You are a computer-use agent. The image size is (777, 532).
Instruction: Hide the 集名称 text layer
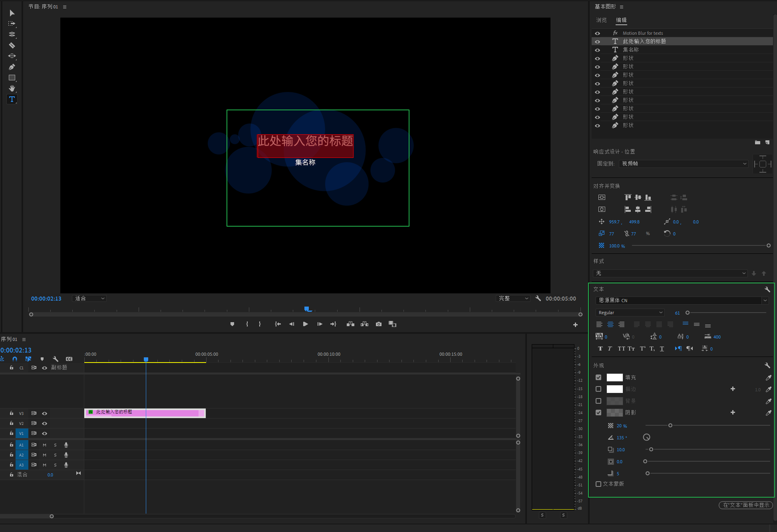pyautogui.click(x=597, y=50)
